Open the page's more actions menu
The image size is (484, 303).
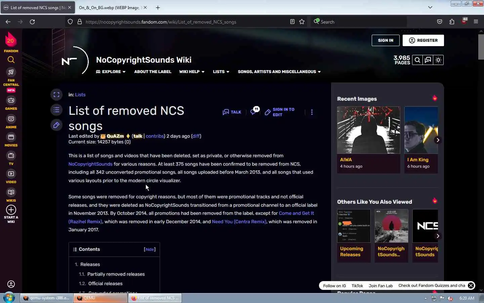[312, 112]
